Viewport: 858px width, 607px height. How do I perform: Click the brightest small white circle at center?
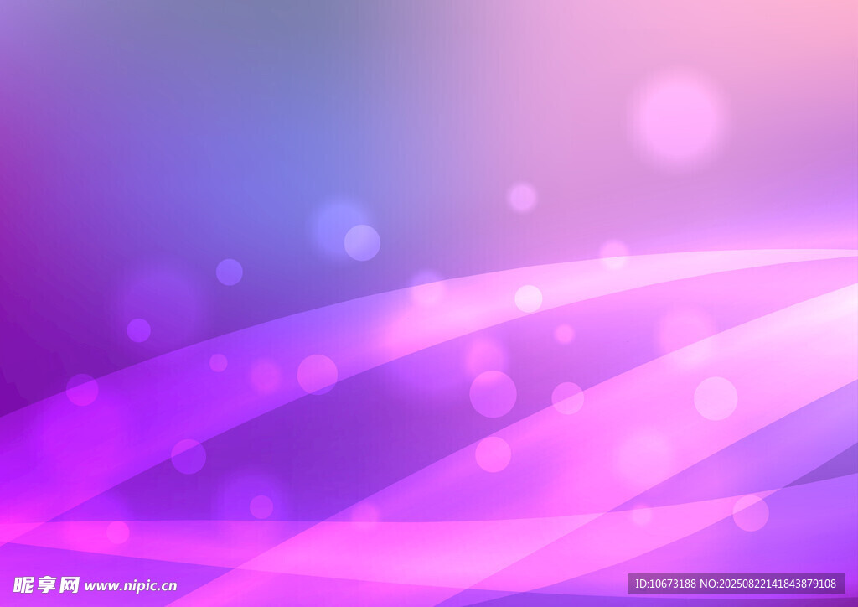click(x=528, y=298)
